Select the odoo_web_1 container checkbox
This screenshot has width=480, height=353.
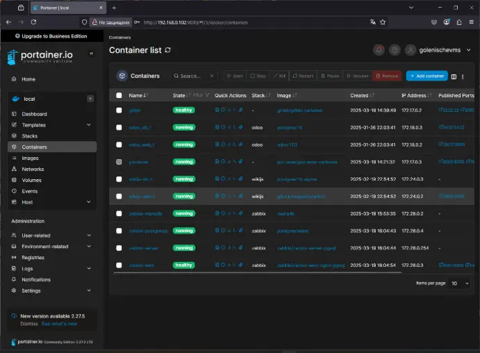[x=119, y=145]
